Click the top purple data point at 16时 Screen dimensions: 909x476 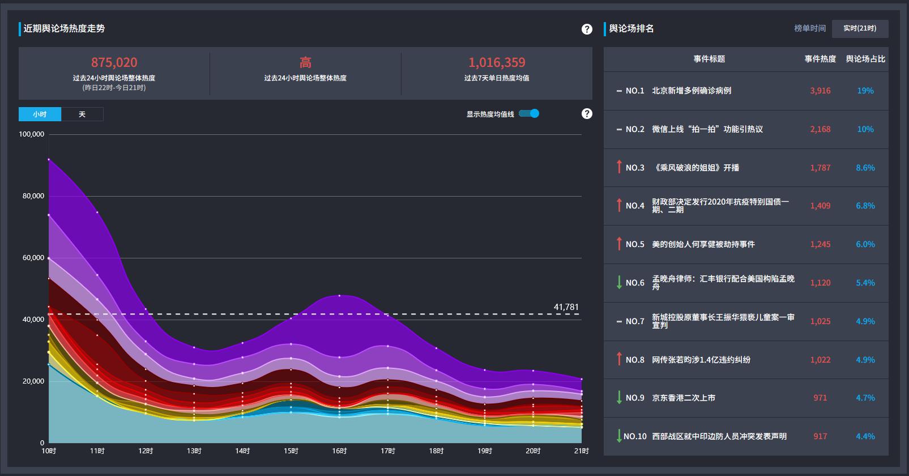point(339,295)
